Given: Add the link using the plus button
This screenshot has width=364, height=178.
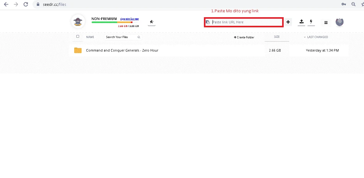Looking at the screenshot, I should pos(288,22).
